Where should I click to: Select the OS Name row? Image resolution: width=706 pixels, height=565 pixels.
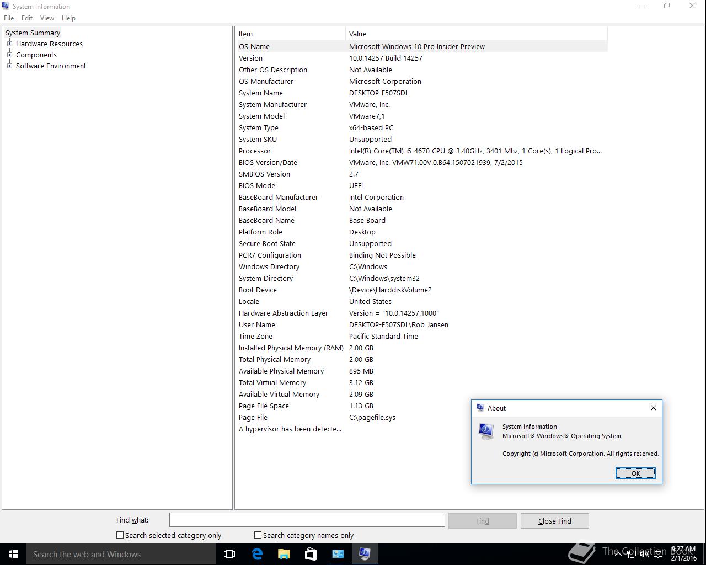tap(422, 46)
